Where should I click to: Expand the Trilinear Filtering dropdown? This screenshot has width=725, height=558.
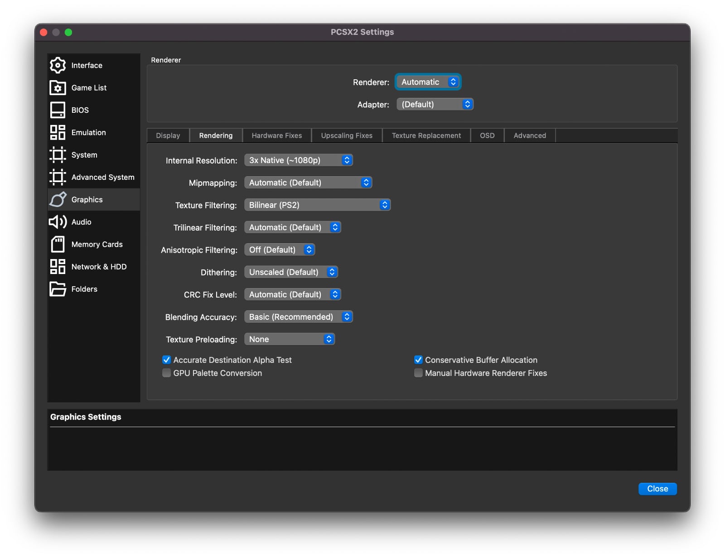[x=292, y=227]
